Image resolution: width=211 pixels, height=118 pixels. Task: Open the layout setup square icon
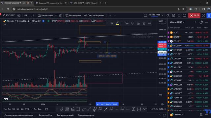pyautogui.click(x=145, y=15)
